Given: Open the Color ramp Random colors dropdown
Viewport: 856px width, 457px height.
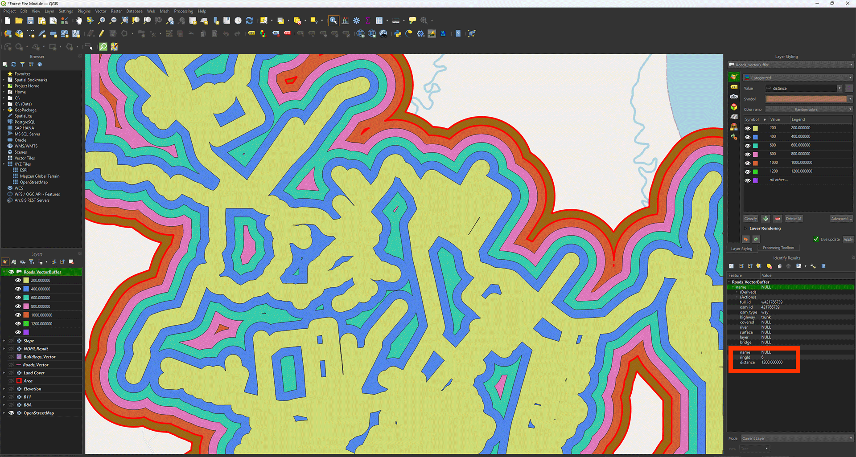Looking at the screenshot, I should [808, 110].
